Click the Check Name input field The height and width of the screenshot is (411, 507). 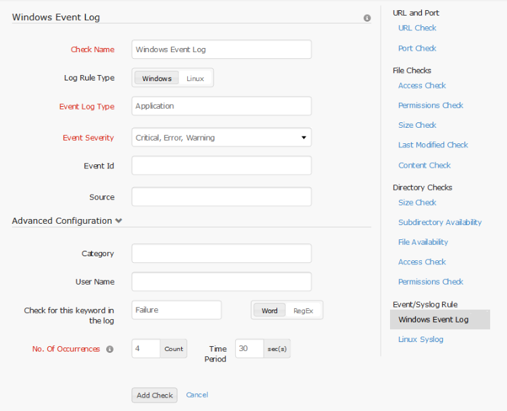[221, 49]
